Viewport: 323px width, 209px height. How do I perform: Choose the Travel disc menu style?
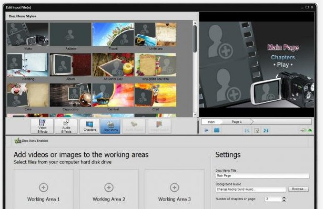click(x=113, y=36)
